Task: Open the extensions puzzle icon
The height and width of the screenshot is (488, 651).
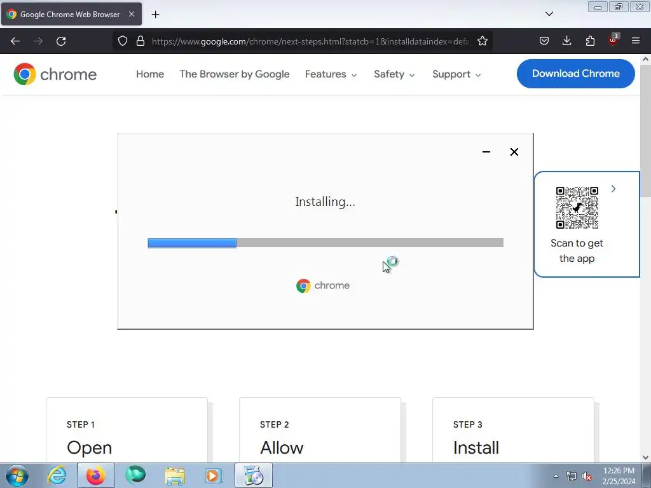Action: pos(590,41)
